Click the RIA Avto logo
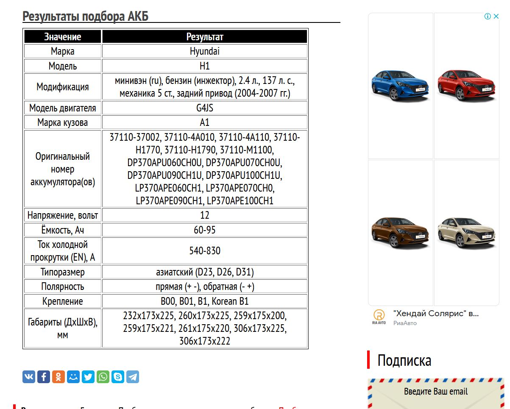Screen dimensions: 510x409 click(379, 317)
